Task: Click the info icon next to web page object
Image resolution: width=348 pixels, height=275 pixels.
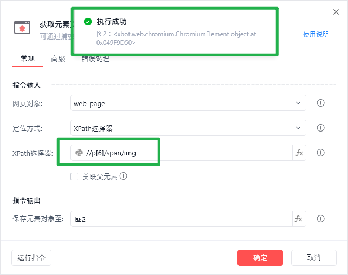Action: [x=320, y=103]
